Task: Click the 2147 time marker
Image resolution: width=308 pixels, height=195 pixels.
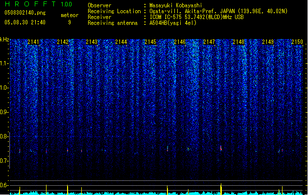Action: (x=209, y=42)
